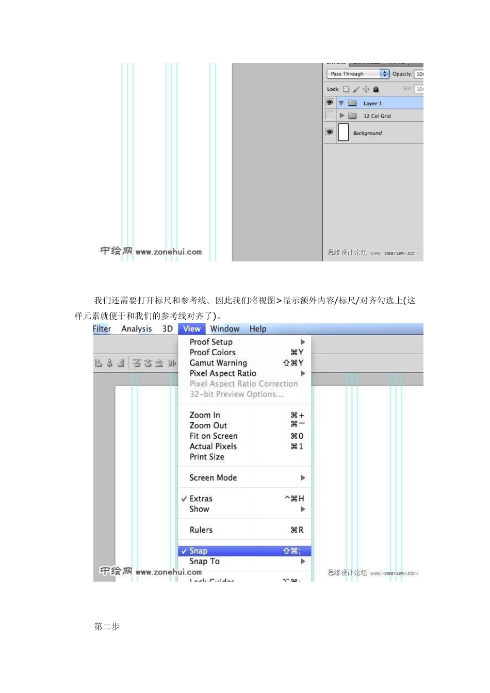The width and height of the screenshot is (490, 693).
Task: Open the Window menu
Action: click(x=225, y=329)
